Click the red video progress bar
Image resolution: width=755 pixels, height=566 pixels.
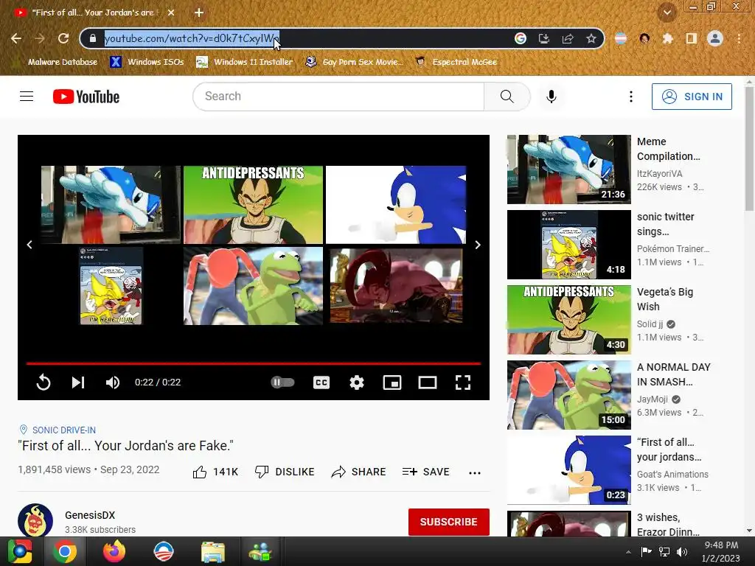point(254,363)
